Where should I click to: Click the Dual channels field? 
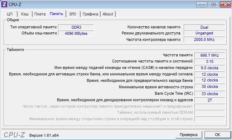[x=204, y=27]
